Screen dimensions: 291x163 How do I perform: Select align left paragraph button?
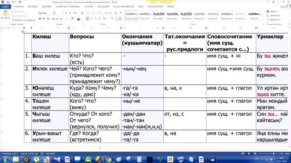(x=87, y=19)
